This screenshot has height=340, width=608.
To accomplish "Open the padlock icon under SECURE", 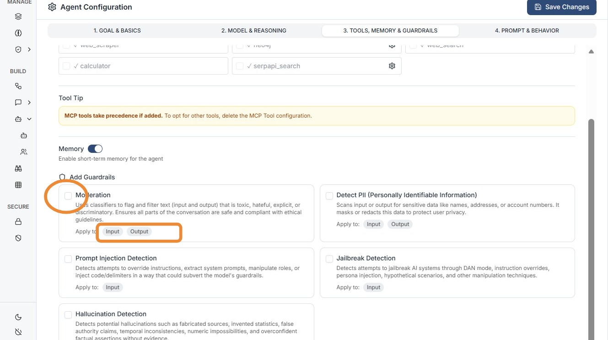I will pyautogui.click(x=18, y=222).
